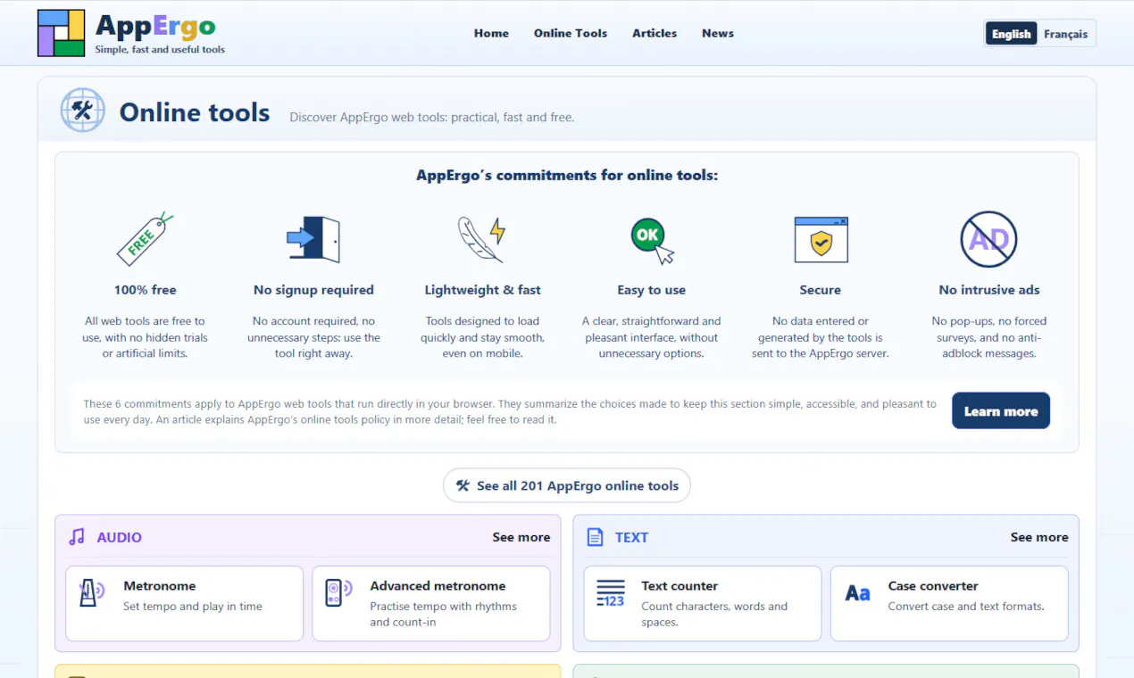1134x678 pixels.
Task: Open the Home menu item
Action: click(x=491, y=33)
